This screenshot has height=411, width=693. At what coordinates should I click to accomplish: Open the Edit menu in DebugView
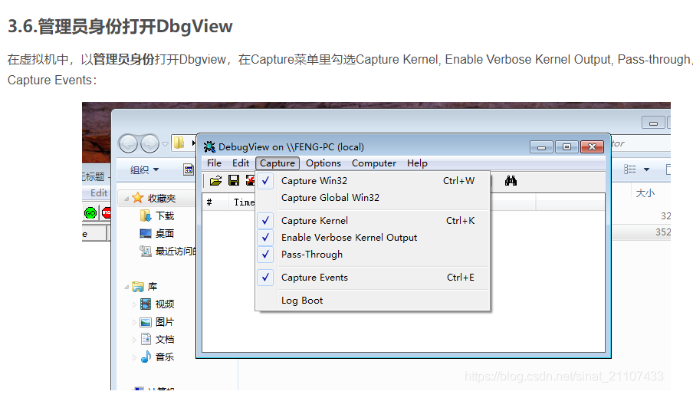pyautogui.click(x=241, y=163)
